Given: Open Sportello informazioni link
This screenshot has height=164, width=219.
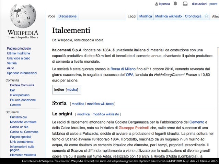Looking at the screenshot, I should (x=22, y=73).
